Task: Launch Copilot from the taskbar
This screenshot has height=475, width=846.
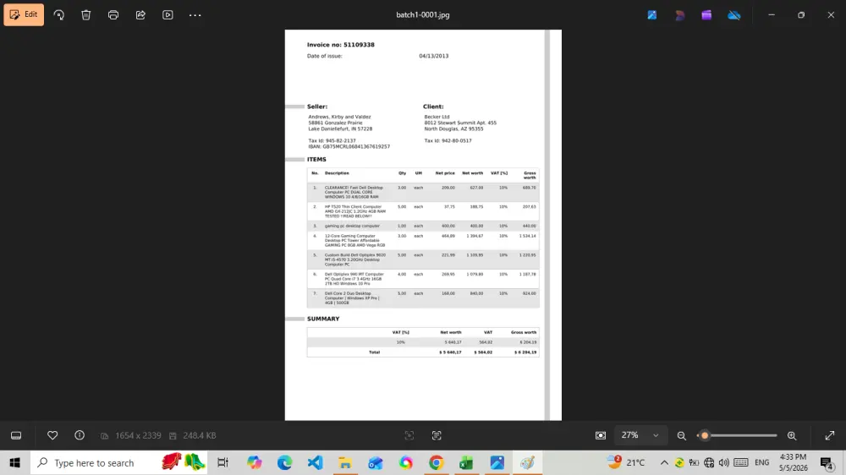Action: (x=254, y=462)
